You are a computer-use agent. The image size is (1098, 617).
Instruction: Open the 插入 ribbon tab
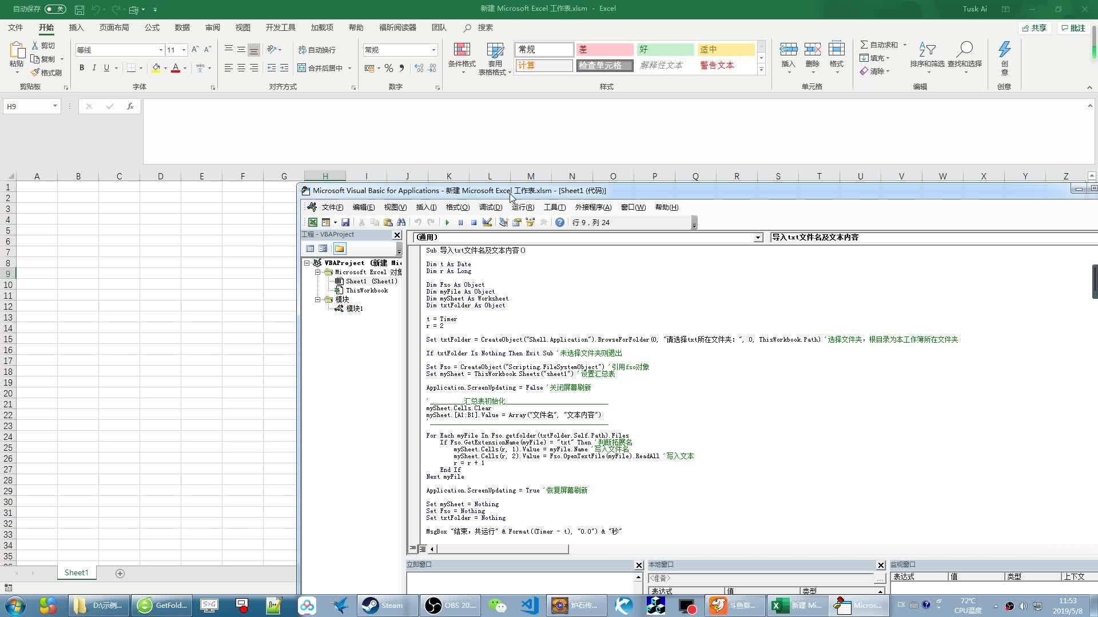coord(76,27)
